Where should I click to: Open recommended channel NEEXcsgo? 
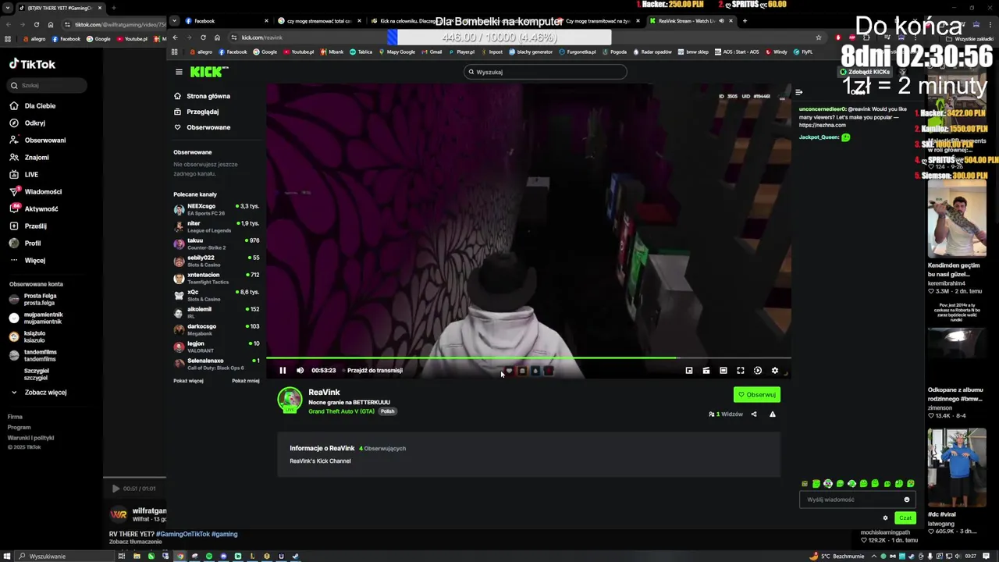tap(216, 209)
